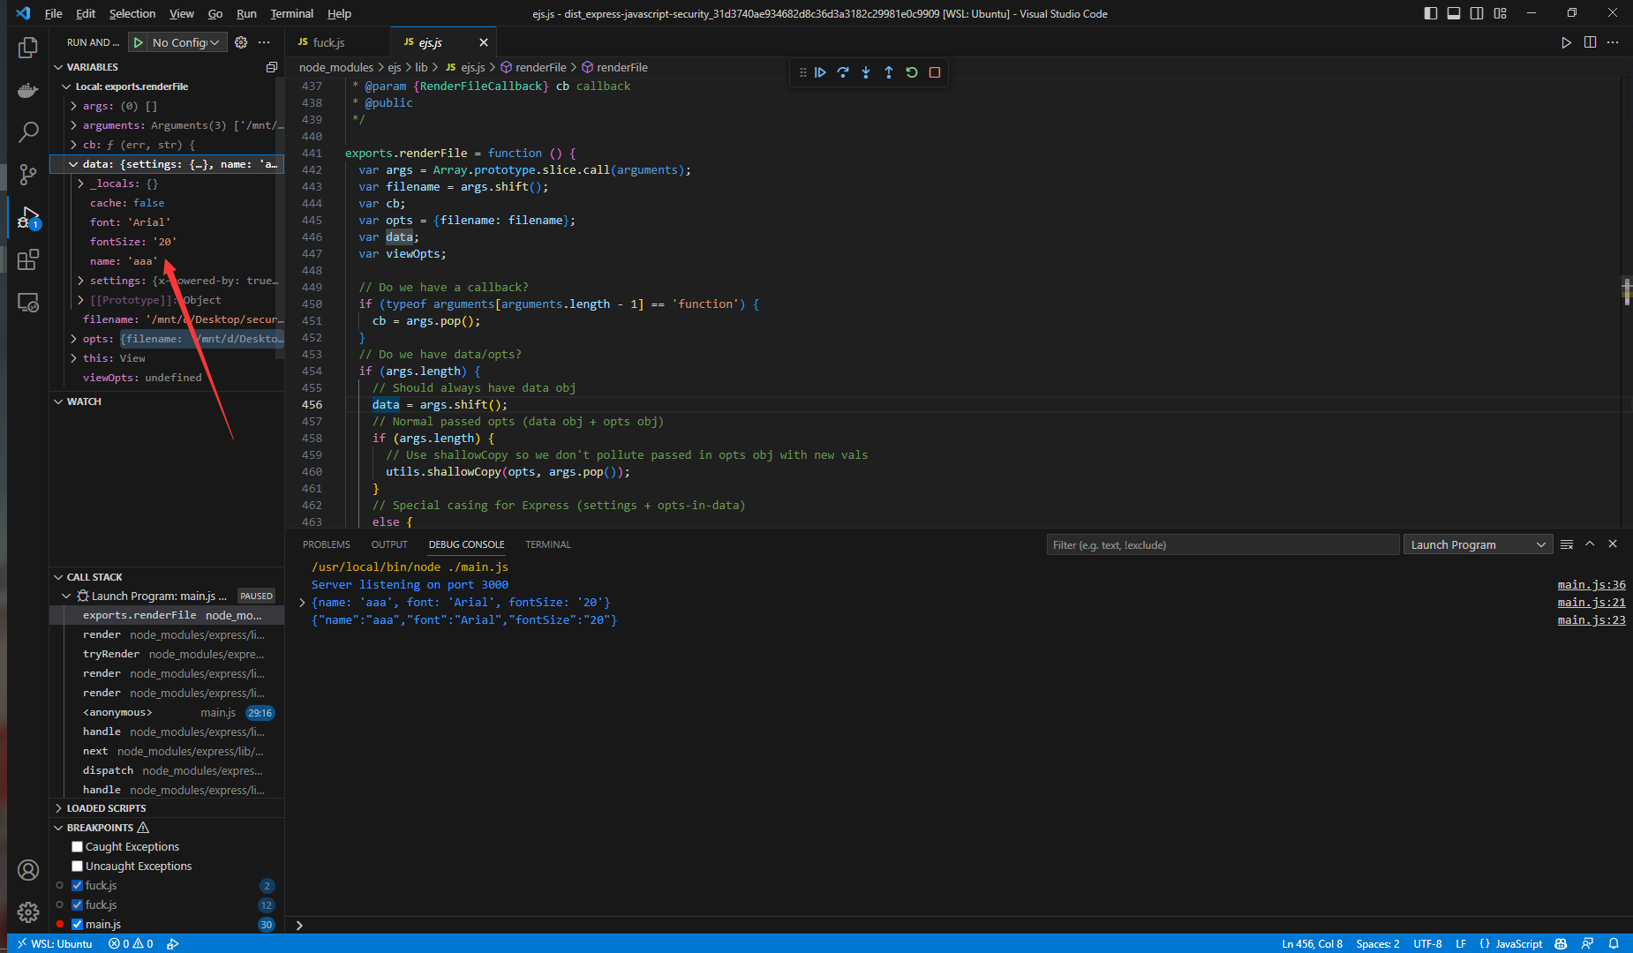Open the Explorer view in activity bar
Screen dimensions: 1633x953
pos(28,47)
